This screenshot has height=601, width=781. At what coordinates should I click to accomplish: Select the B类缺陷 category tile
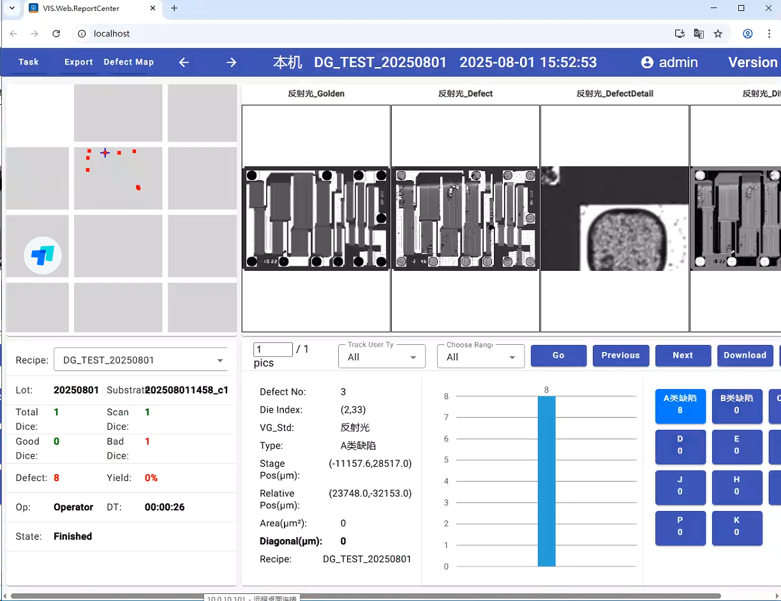pos(737,406)
